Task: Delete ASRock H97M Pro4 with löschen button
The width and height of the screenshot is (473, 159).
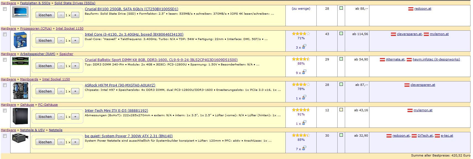Action: (45, 91)
